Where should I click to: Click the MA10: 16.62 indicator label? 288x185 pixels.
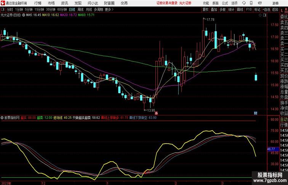click(51, 15)
